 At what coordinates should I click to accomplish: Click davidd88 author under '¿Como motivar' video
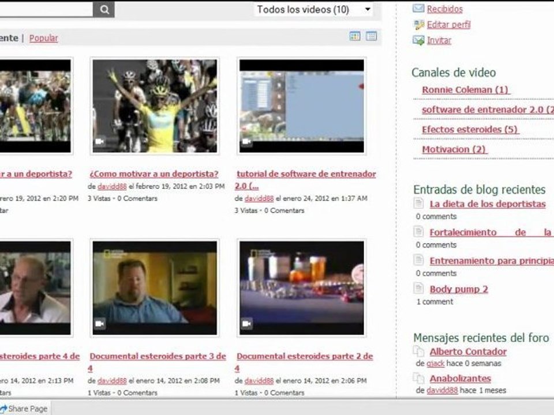coord(112,186)
